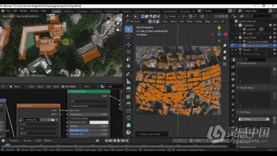Toggle the Use Nodes checkbox
The image size is (277, 156).
63,87
